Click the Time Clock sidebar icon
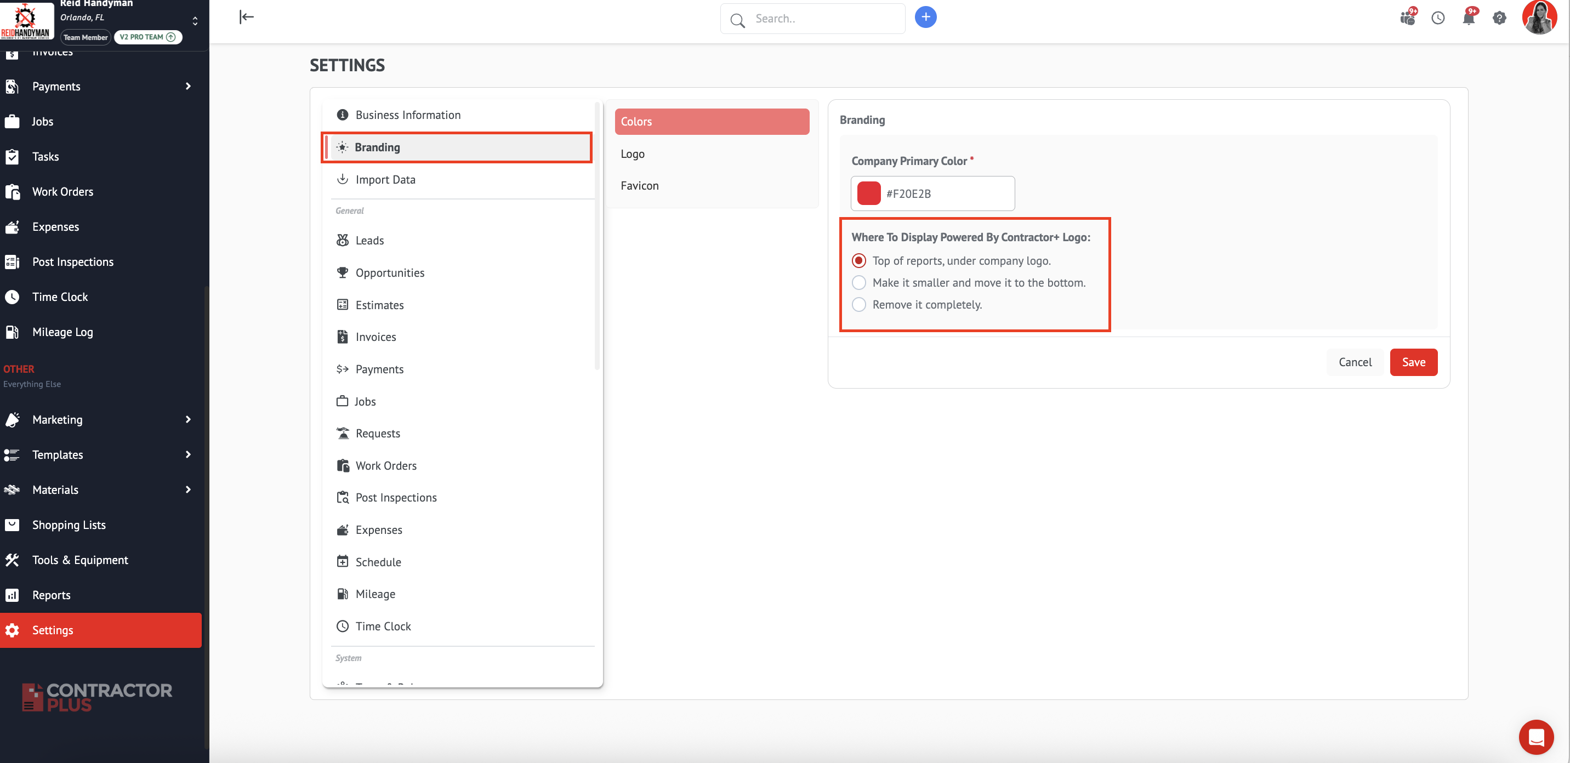Viewport: 1570px width, 763px height. 12,297
